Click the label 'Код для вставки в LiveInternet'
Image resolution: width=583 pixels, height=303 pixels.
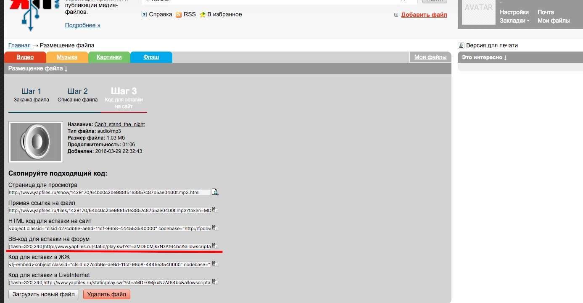49,275
